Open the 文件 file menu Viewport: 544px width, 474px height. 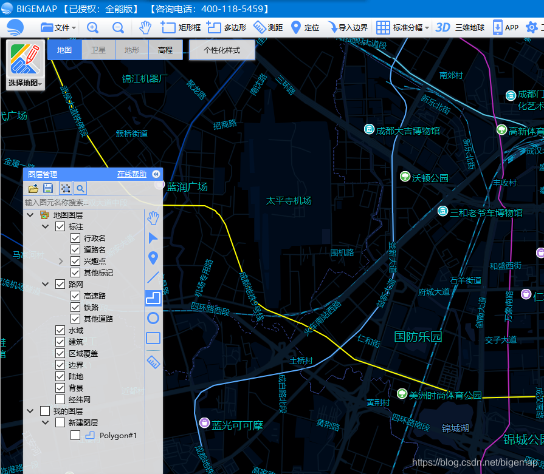click(x=58, y=27)
